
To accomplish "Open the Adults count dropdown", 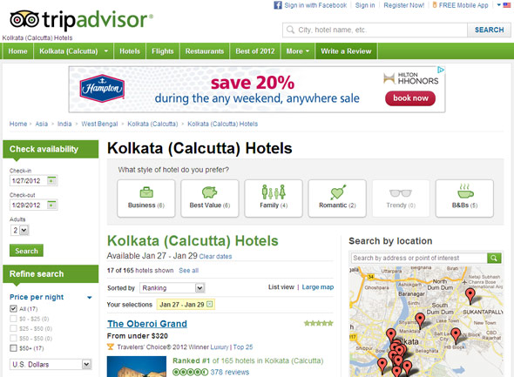I will [x=20, y=230].
